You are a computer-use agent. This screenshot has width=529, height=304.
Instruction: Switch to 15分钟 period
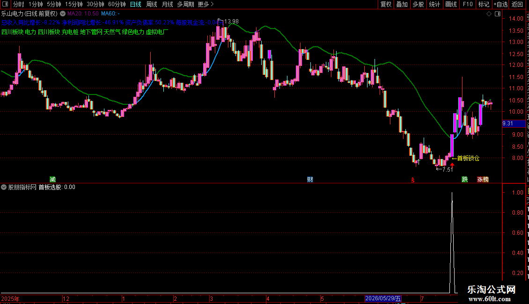point(74,4)
